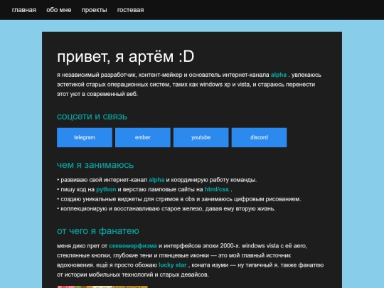
Task: Click the heading привет, я артём :D
Action: coord(126,57)
